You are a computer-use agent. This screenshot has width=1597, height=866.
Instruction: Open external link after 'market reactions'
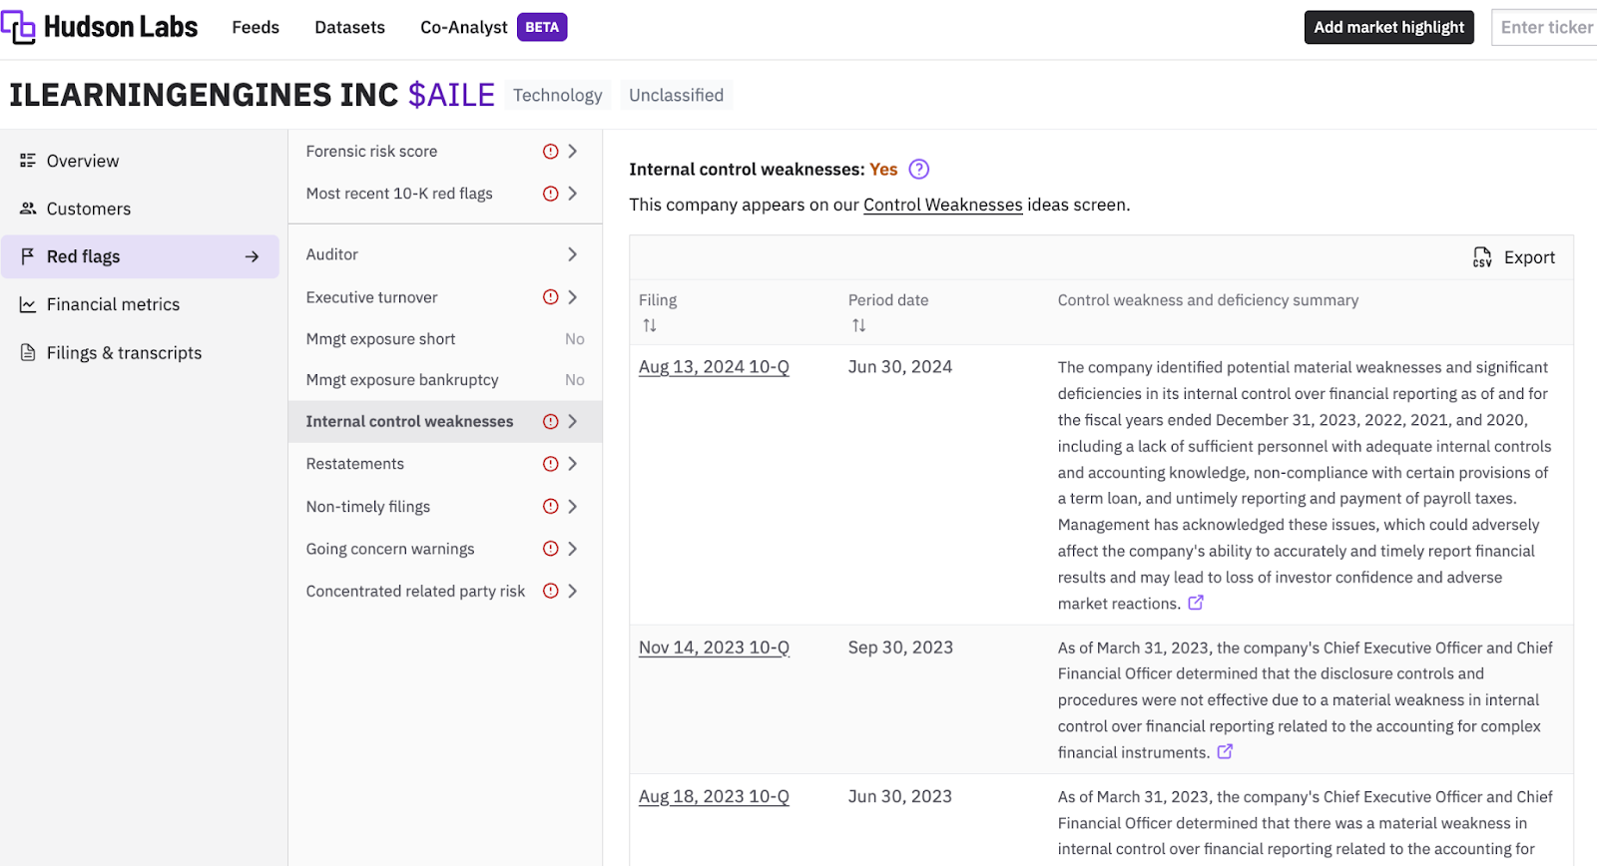[x=1196, y=603]
